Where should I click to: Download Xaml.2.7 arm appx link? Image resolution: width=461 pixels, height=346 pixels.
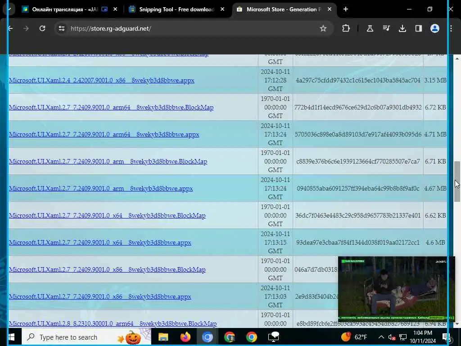coord(101,189)
